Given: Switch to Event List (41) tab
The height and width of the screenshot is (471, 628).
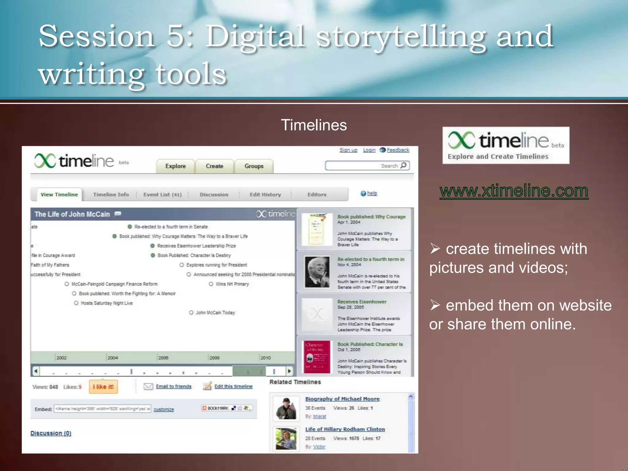Looking at the screenshot, I should pyautogui.click(x=162, y=194).
